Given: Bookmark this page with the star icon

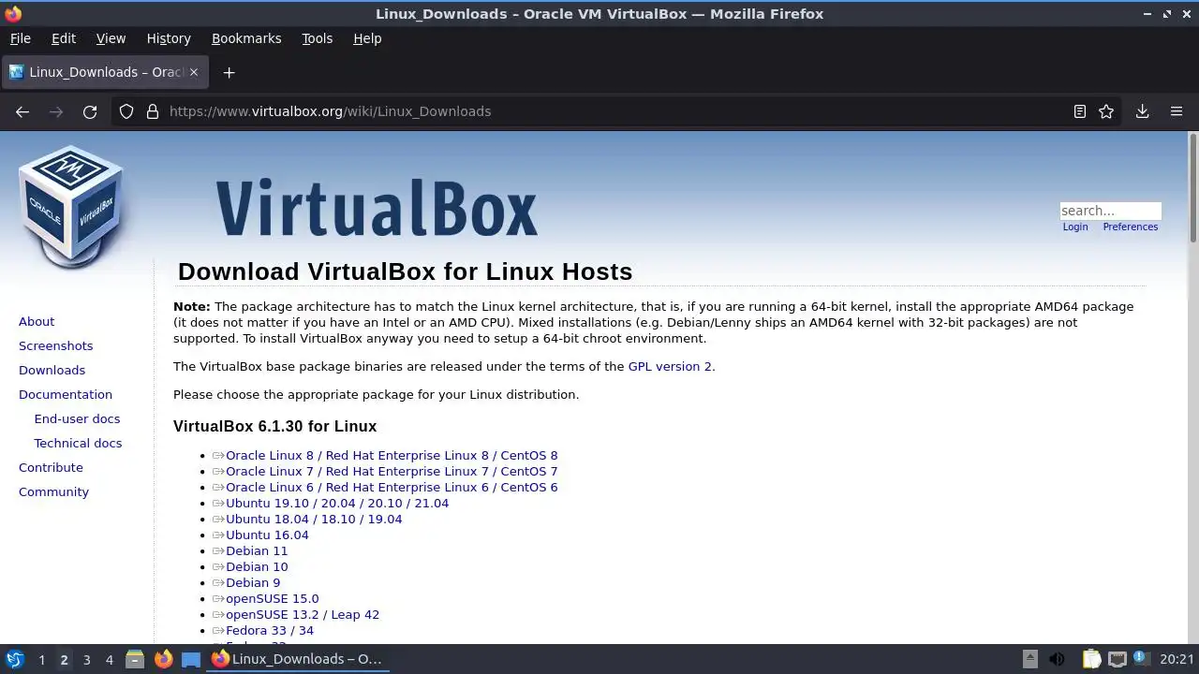Looking at the screenshot, I should coord(1106,111).
